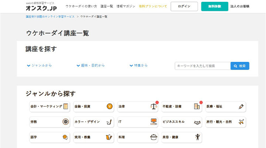
Task: Click the cooking pot icon on 料理 card
Action: pyautogui.click(x=154, y=137)
